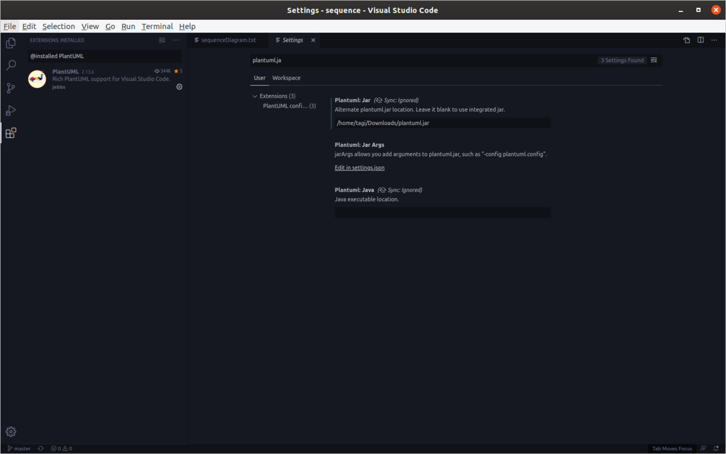Click the PlantUML star rating
Viewport: 726px width, 454px height.
(178, 71)
